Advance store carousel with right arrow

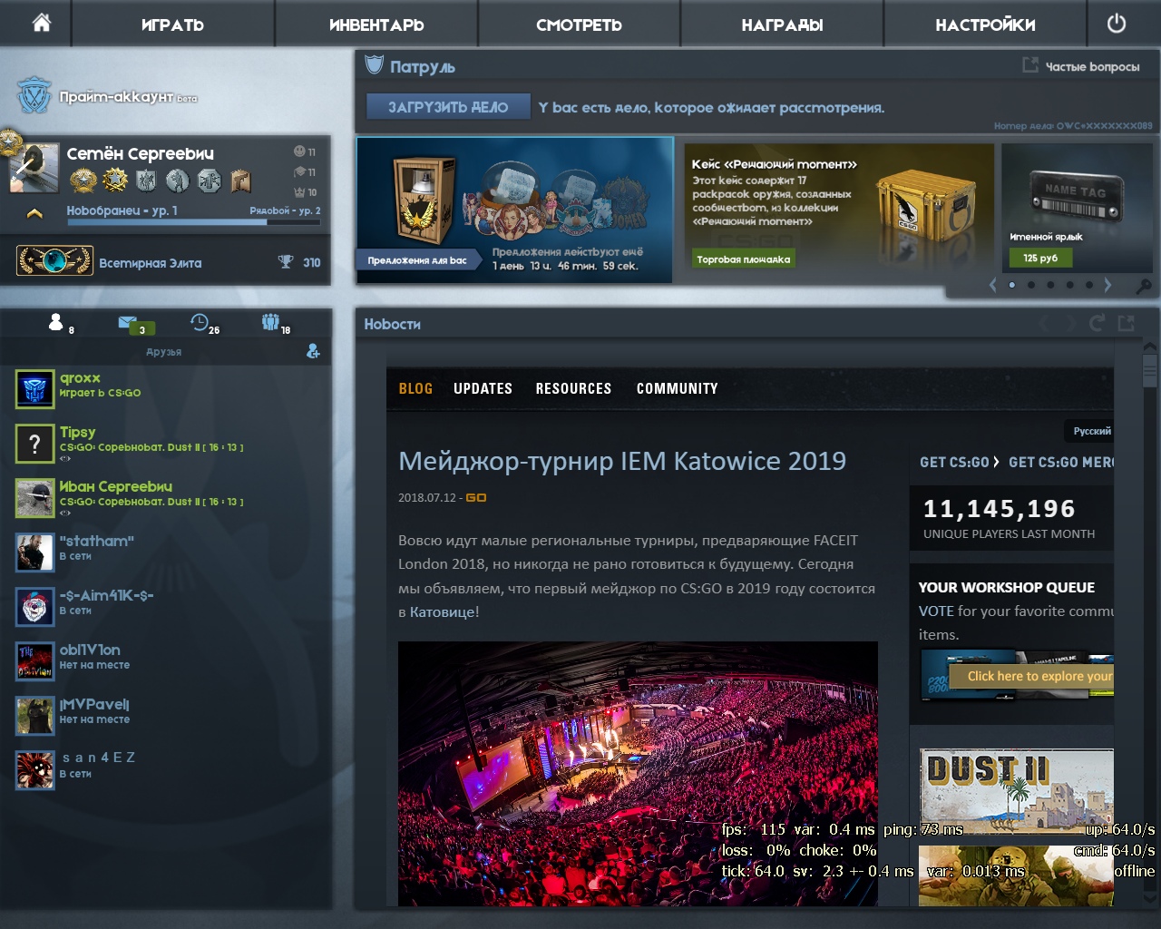pyautogui.click(x=1107, y=285)
